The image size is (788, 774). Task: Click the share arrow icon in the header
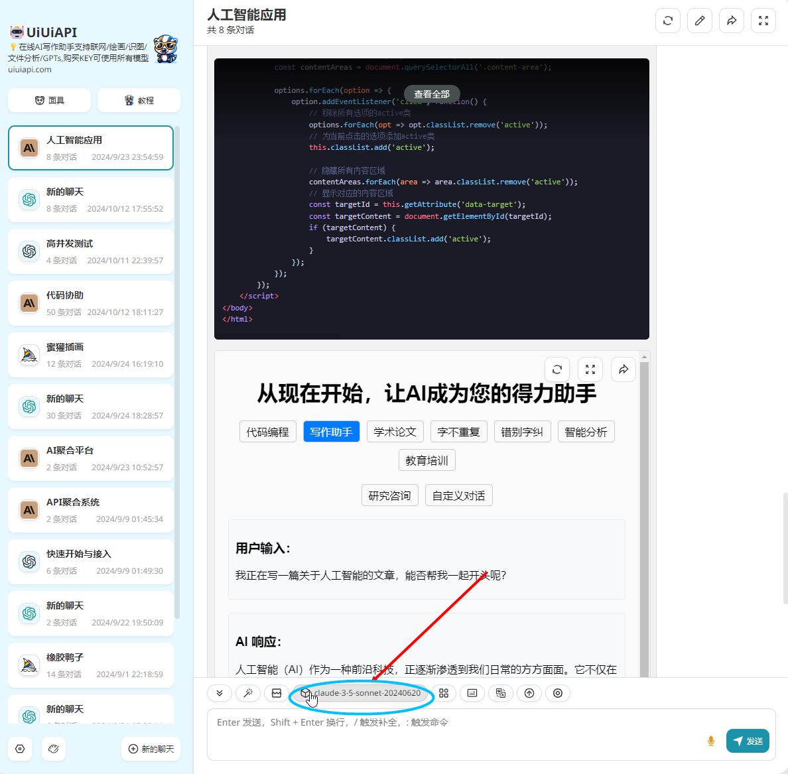(732, 21)
